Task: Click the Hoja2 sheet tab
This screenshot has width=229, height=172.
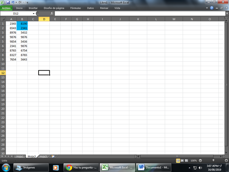Action: point(32,156)
